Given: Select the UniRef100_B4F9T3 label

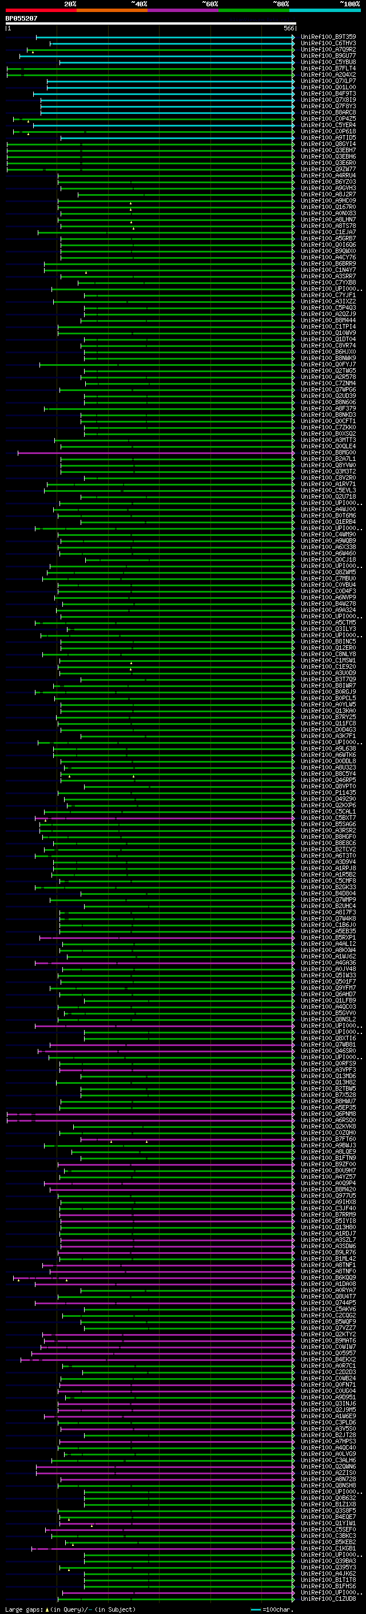Looking at the screenshot, I should coord(328,93).
